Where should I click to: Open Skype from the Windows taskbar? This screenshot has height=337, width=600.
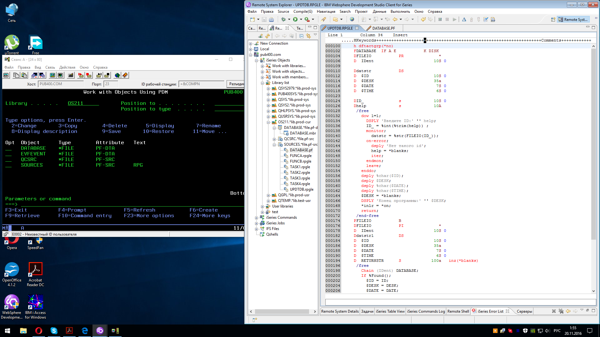point(54,330)
